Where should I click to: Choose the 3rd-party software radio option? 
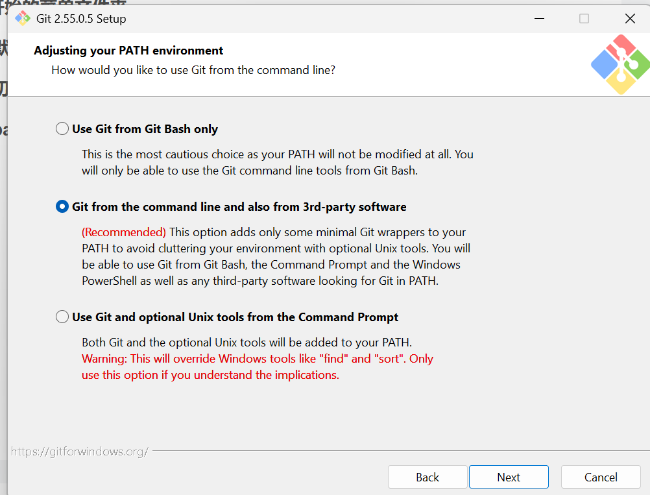62,206
